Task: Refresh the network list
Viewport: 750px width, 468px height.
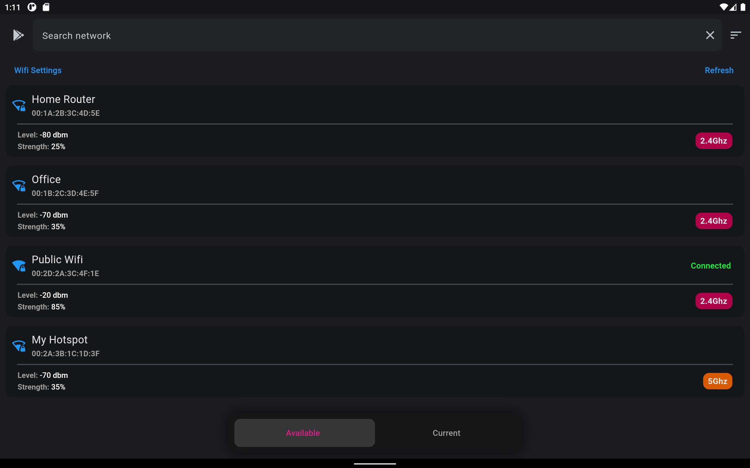Action: [719, 70]
